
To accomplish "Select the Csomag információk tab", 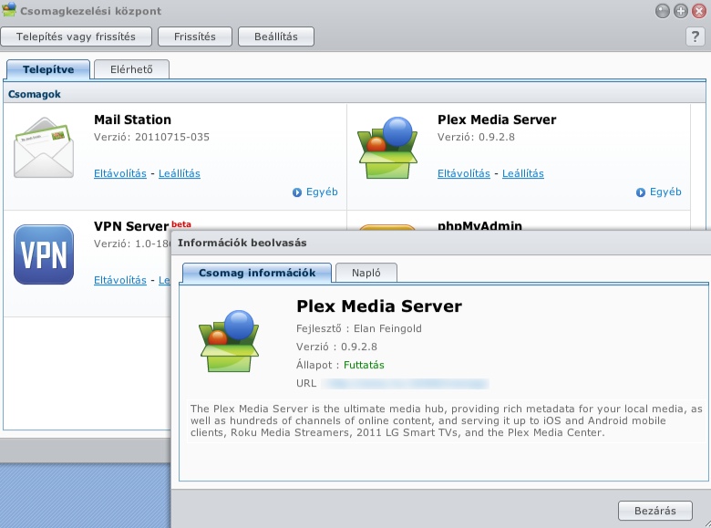I will (x=257, y=273).
